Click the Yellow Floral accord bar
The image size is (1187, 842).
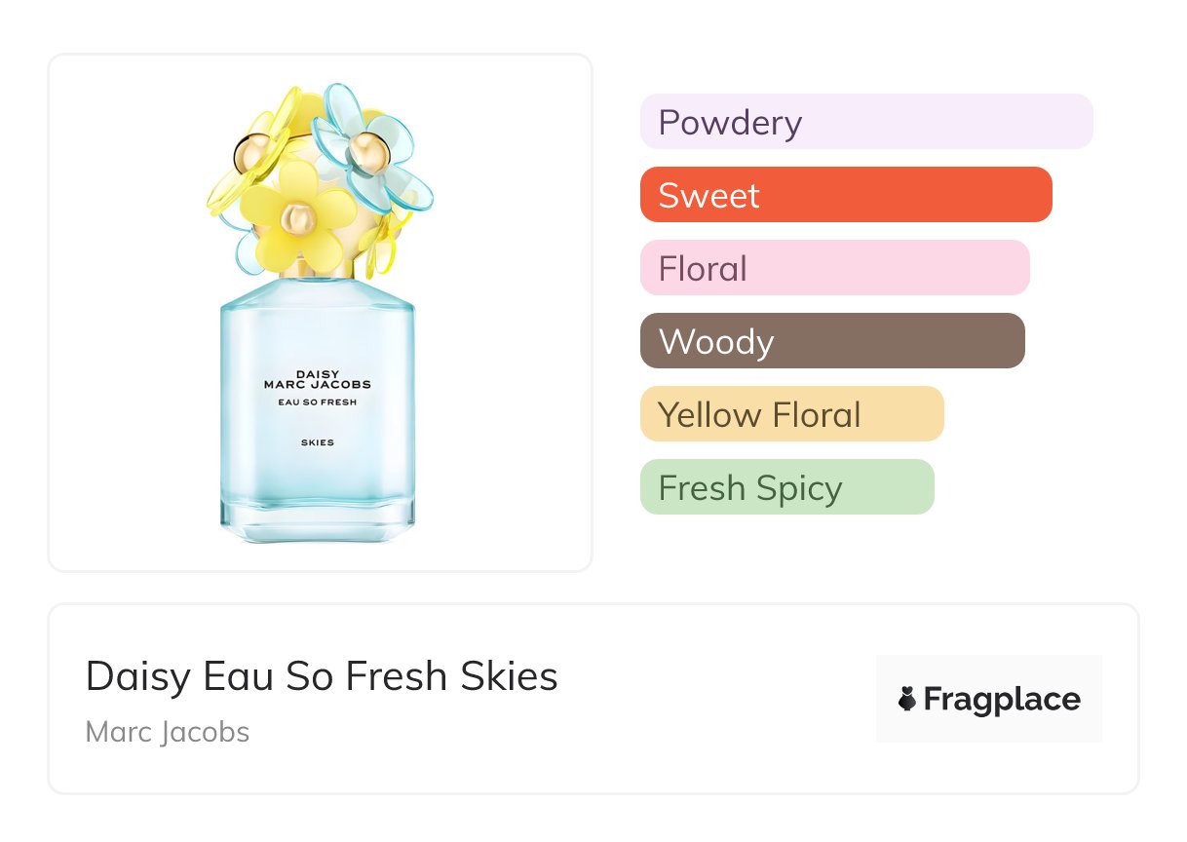point(791,414)
